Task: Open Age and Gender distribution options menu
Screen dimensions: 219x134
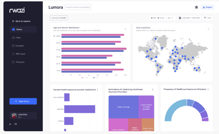Action: click(x=125, y=29)
